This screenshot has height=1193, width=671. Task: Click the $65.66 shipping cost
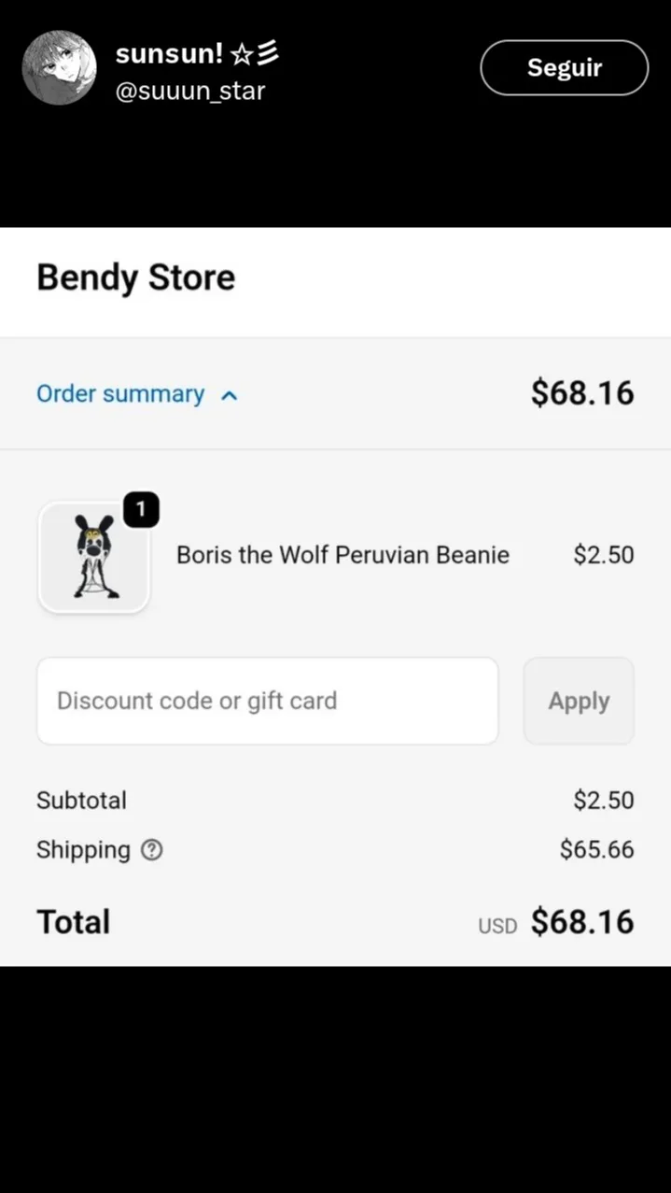click(x=596, y=849)
